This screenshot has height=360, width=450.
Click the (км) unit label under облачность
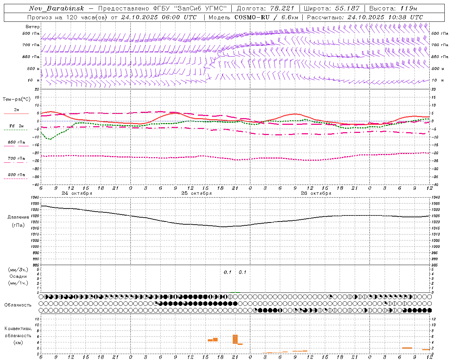(x=18, y=342)
